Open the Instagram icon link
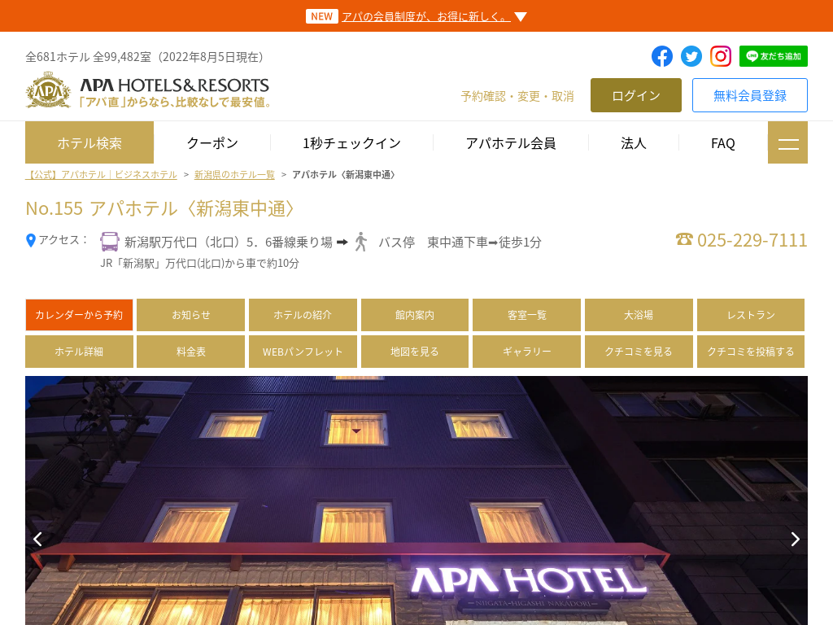The image size is (833, 625). [x=721, y=56]
